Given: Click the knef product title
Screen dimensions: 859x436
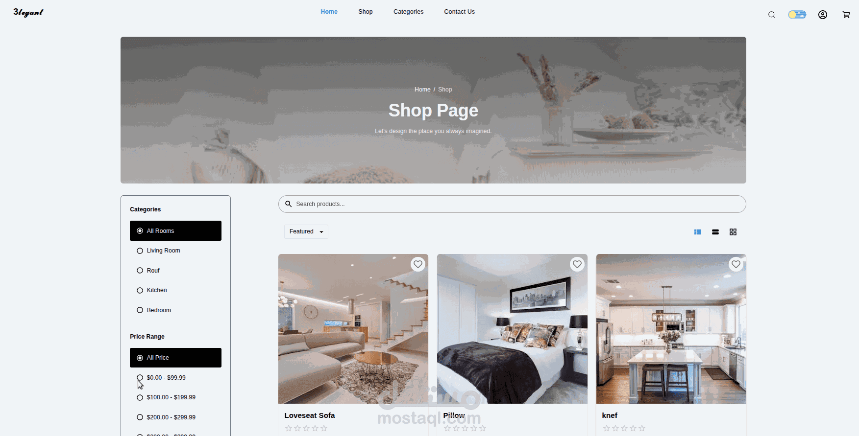Looking at the screenshot, I should [x=610, y=415].
